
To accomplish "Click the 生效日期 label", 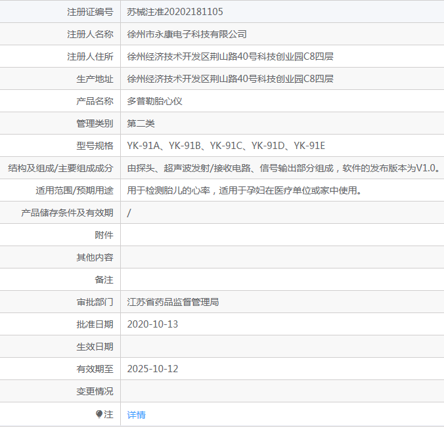I will click(95, 347).
